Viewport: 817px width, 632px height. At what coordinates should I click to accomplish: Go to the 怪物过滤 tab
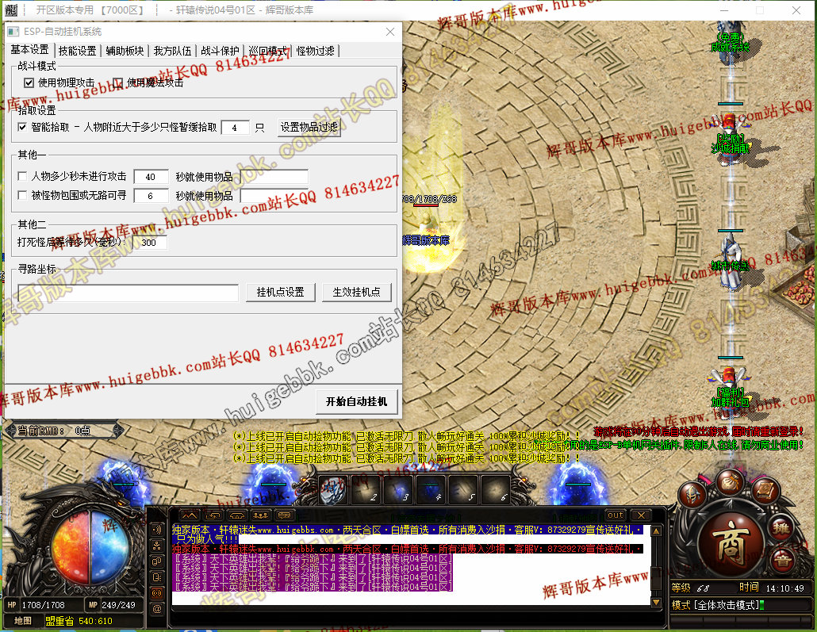pyautogui.click(x=315, y=51)
